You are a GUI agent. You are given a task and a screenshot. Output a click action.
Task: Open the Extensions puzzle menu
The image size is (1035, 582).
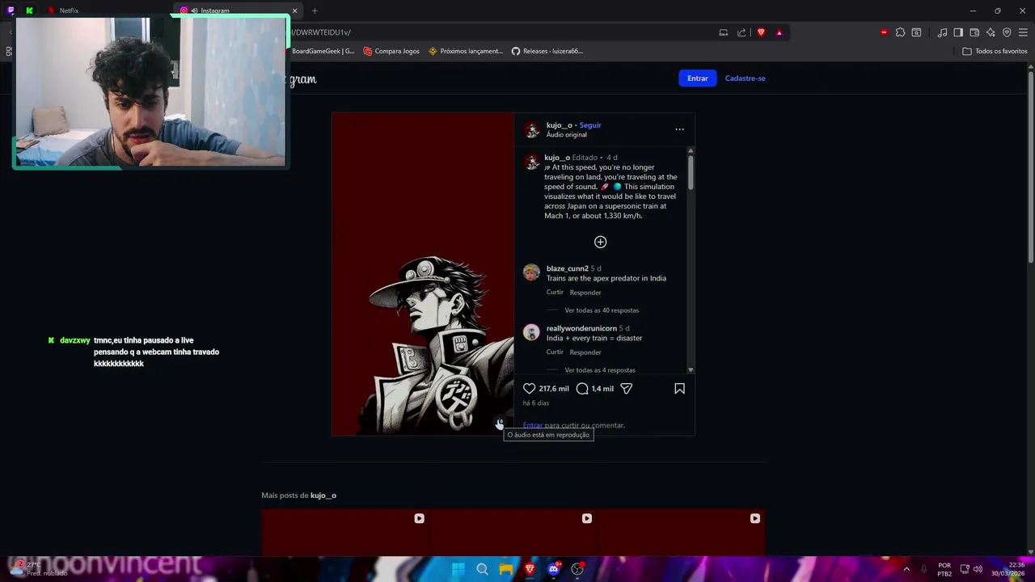click(x=900, y=32)
